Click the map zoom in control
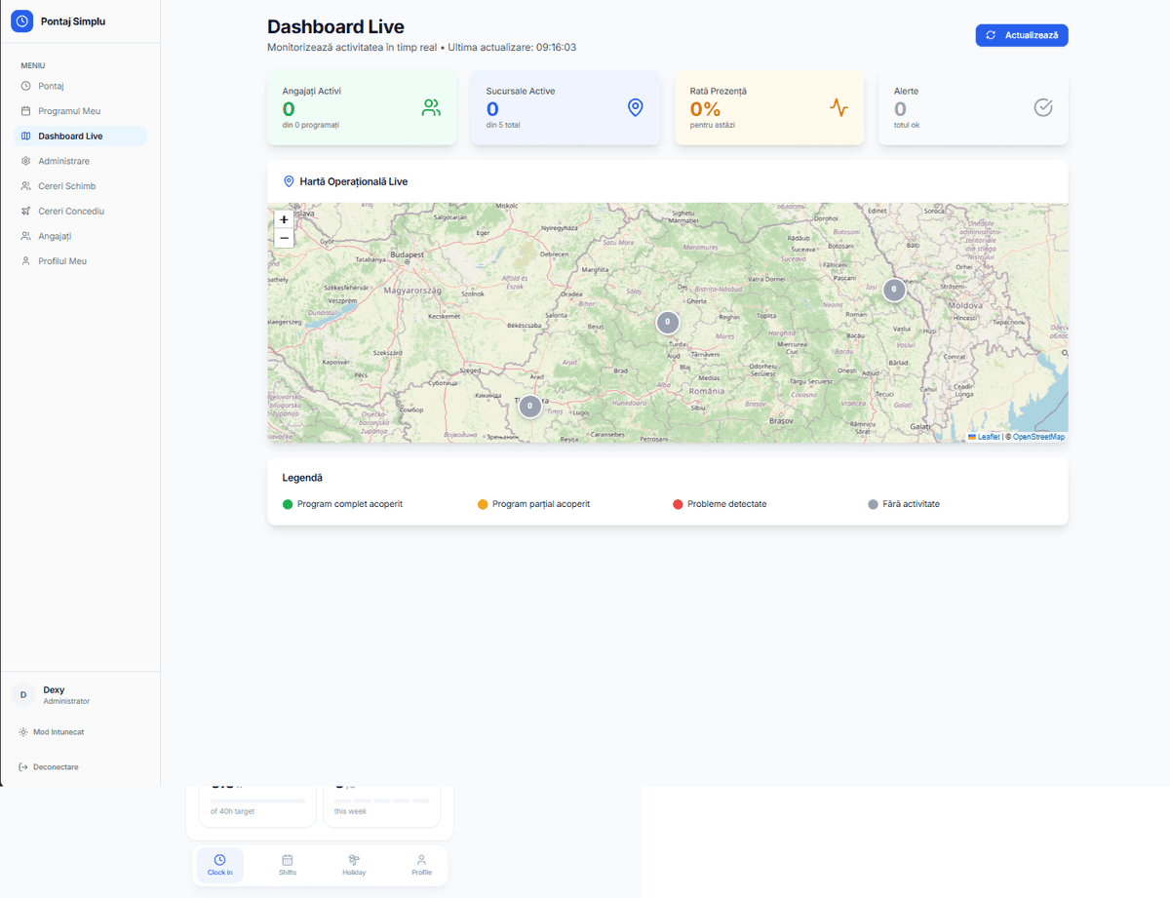This screenshot has height=898, width=1170. [283, 218]
